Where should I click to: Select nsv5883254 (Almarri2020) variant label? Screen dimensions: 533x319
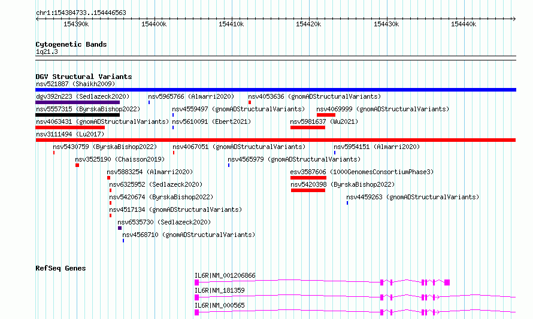(x=150, y=172)
